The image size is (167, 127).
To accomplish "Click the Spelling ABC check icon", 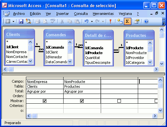I will (53, 21).
